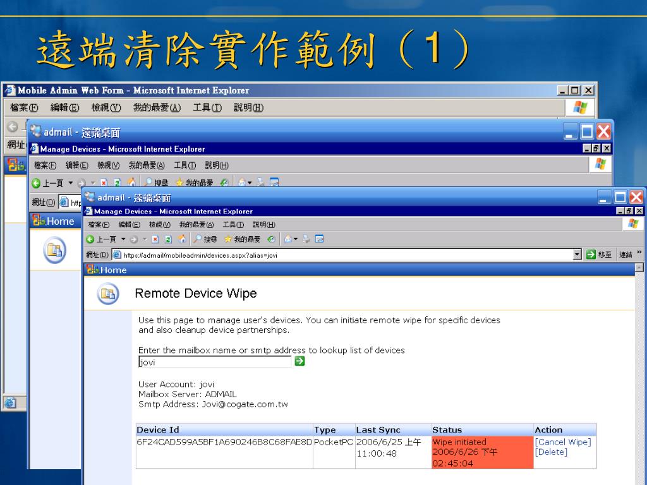The image size is (647, 485).
Task: Open Mail dropdown arrow in front Manage Devices toolbar
Action: tap(296, 239)
